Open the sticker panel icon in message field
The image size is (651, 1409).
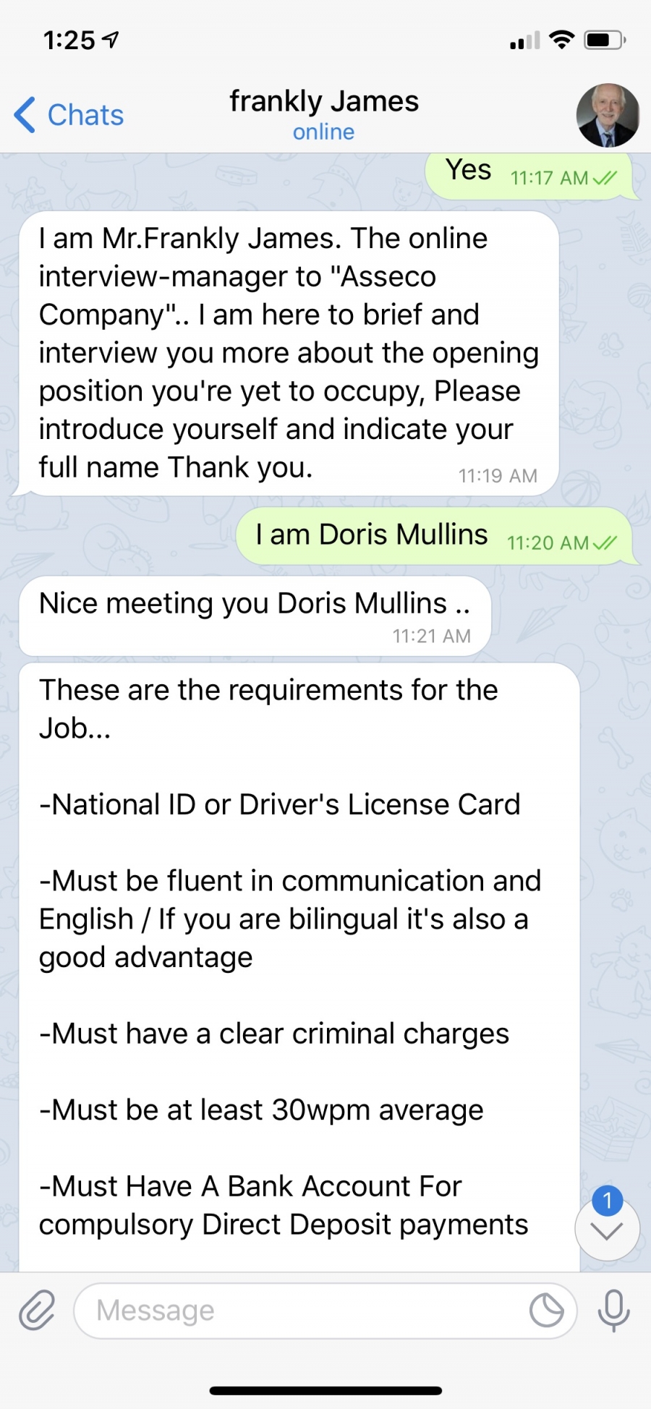click(546, 1310)
